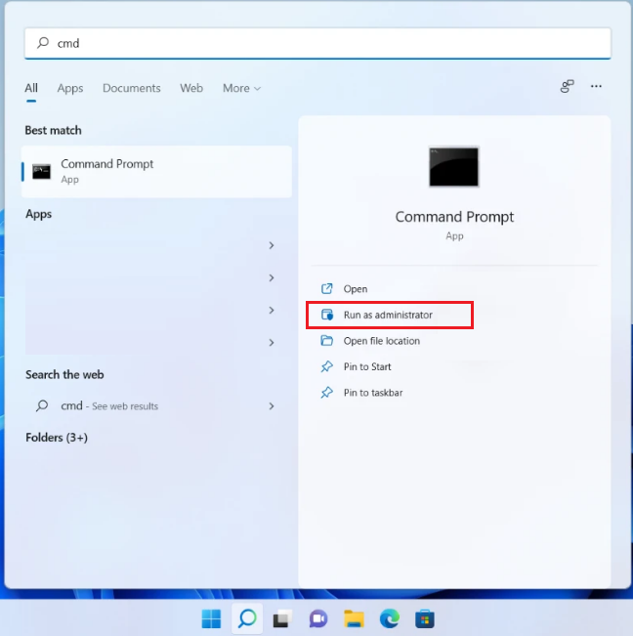Click the web search magnifier beside cmd
This screenshot has width=633, height=636.
click(x=42, y=406)
